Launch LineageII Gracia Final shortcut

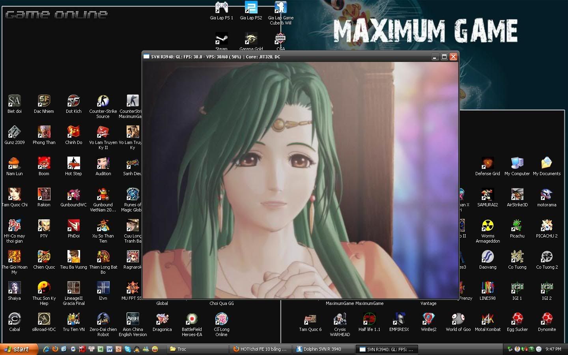73,288
